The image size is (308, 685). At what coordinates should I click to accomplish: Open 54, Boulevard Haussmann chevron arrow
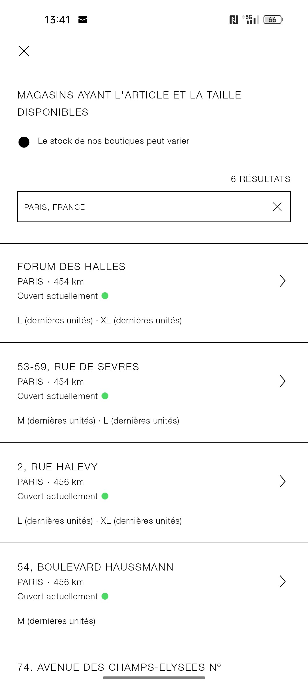point(282,581)
